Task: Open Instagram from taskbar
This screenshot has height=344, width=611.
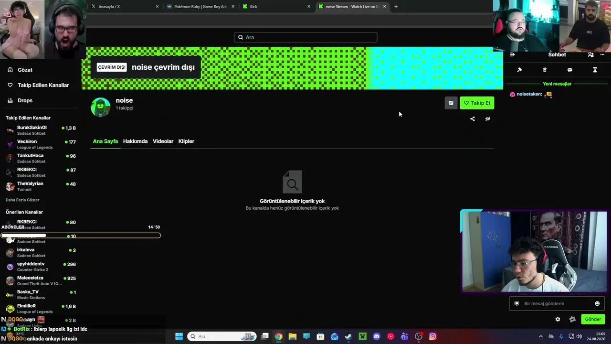Action: click(x=432, y=336)
